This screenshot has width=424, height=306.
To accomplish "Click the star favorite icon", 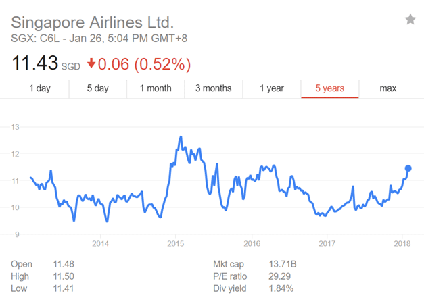I will [410, 20].
